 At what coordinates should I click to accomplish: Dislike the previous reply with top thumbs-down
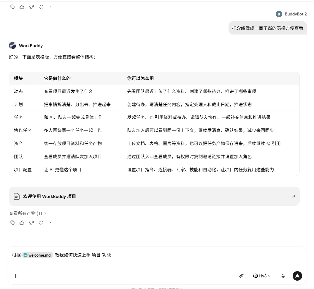[x=31, y=7]
